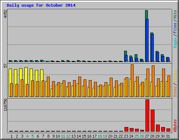Click the orange bar for day 3
179x140 pixels.
22,88
